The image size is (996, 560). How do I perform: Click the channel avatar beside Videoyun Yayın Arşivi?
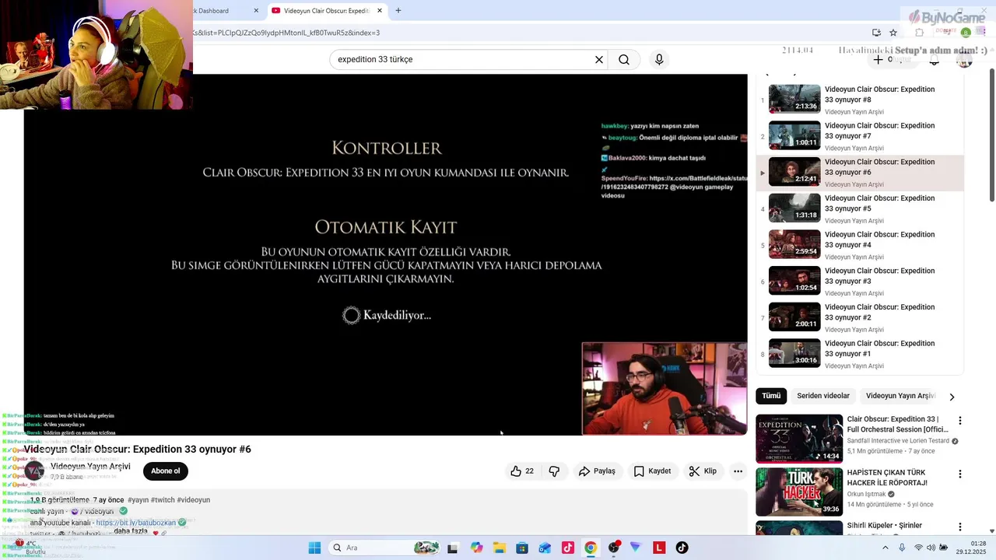(34, 471)
